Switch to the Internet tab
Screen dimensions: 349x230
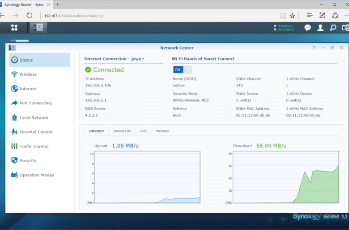click(x=96, y=131)
